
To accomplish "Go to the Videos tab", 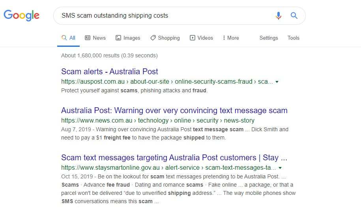I will point(201,38).
